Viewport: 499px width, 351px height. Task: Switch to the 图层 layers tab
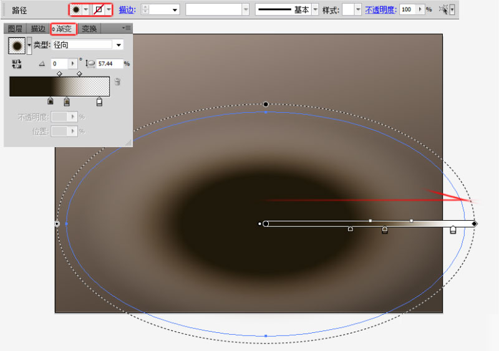(15, 29)
